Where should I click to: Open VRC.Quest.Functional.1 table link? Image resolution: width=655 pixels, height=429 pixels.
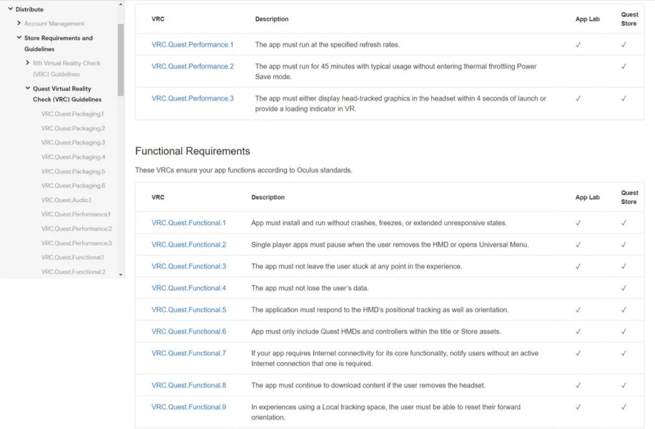tap(189, 222)
